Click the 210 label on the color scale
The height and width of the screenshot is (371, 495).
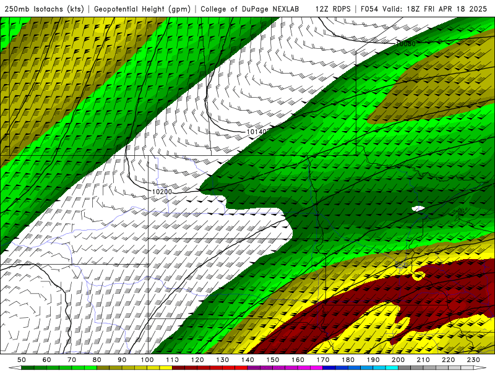pyautogui.click(x=423, y=360)
